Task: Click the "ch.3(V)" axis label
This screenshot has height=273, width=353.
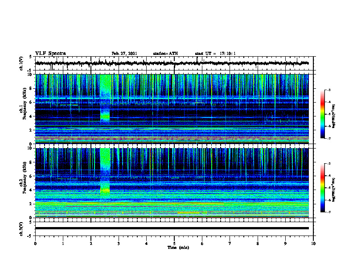Action: pos(21,229)
